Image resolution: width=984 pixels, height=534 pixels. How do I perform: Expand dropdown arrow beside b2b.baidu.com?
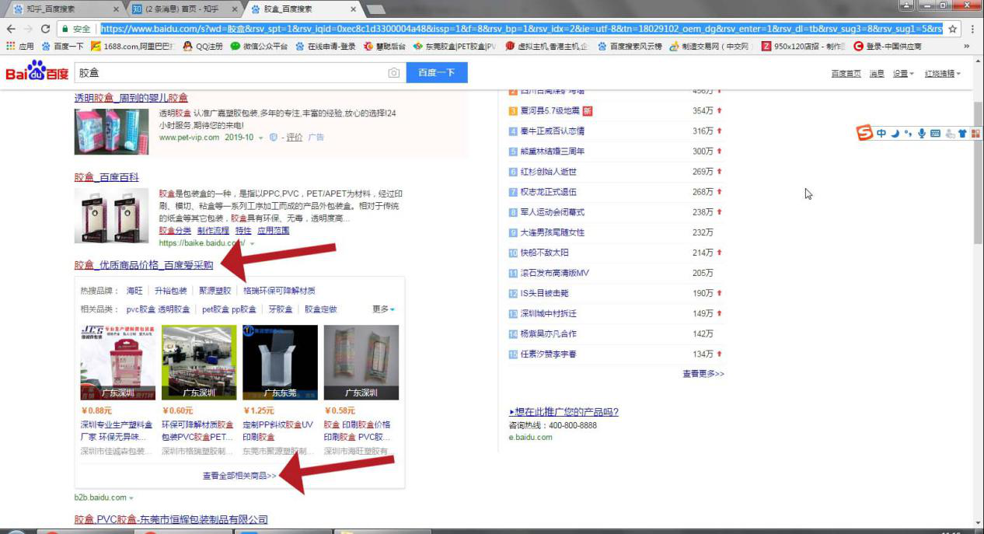point(131,497)
